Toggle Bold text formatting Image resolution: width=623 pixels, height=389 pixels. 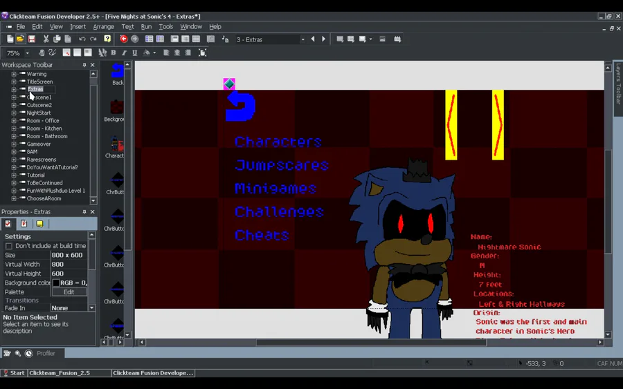point(114,53)
